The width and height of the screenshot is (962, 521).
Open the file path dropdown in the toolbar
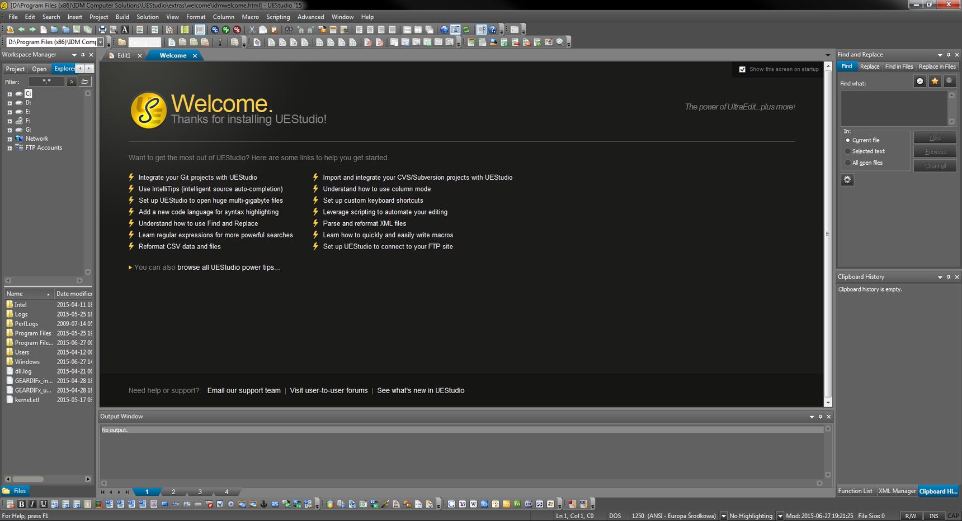click(100, 42)
